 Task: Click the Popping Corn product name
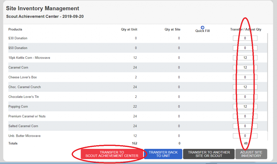(x=18, y=107)
